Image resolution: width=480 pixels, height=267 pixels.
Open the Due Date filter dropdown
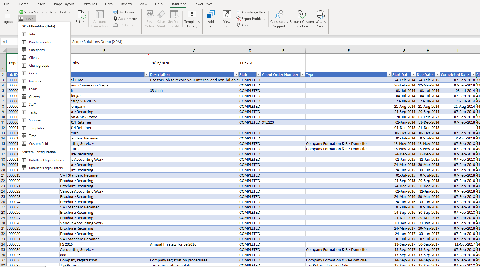point(437,74)
